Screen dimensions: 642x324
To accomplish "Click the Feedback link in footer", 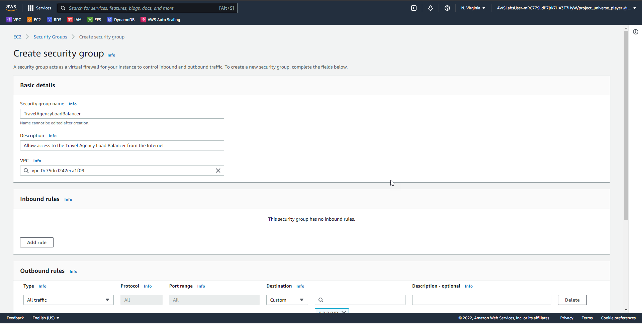I will point(15,318).
